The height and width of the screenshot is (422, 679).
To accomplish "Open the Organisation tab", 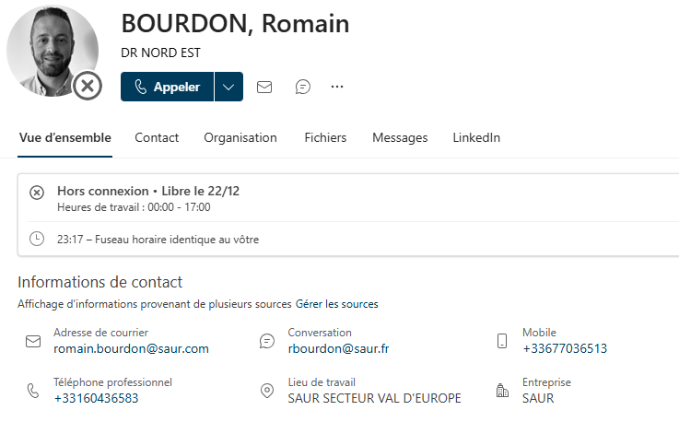I will (240, 137).
